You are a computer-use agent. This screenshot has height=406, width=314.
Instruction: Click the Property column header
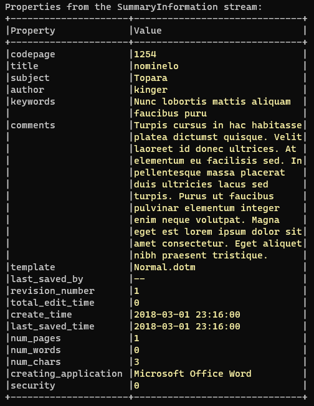33,31
